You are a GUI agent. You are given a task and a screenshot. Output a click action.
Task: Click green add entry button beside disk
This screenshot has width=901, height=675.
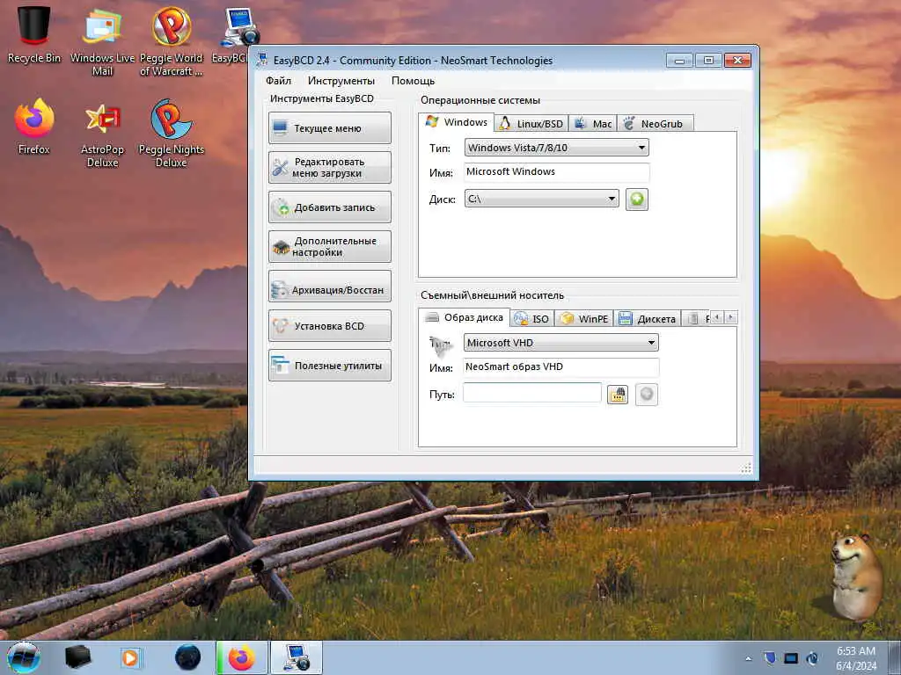coord(637,200)
